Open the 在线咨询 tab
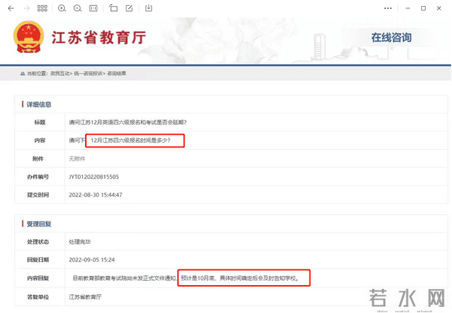The height and width of the screenshot is (313, 452). point(391,38)
